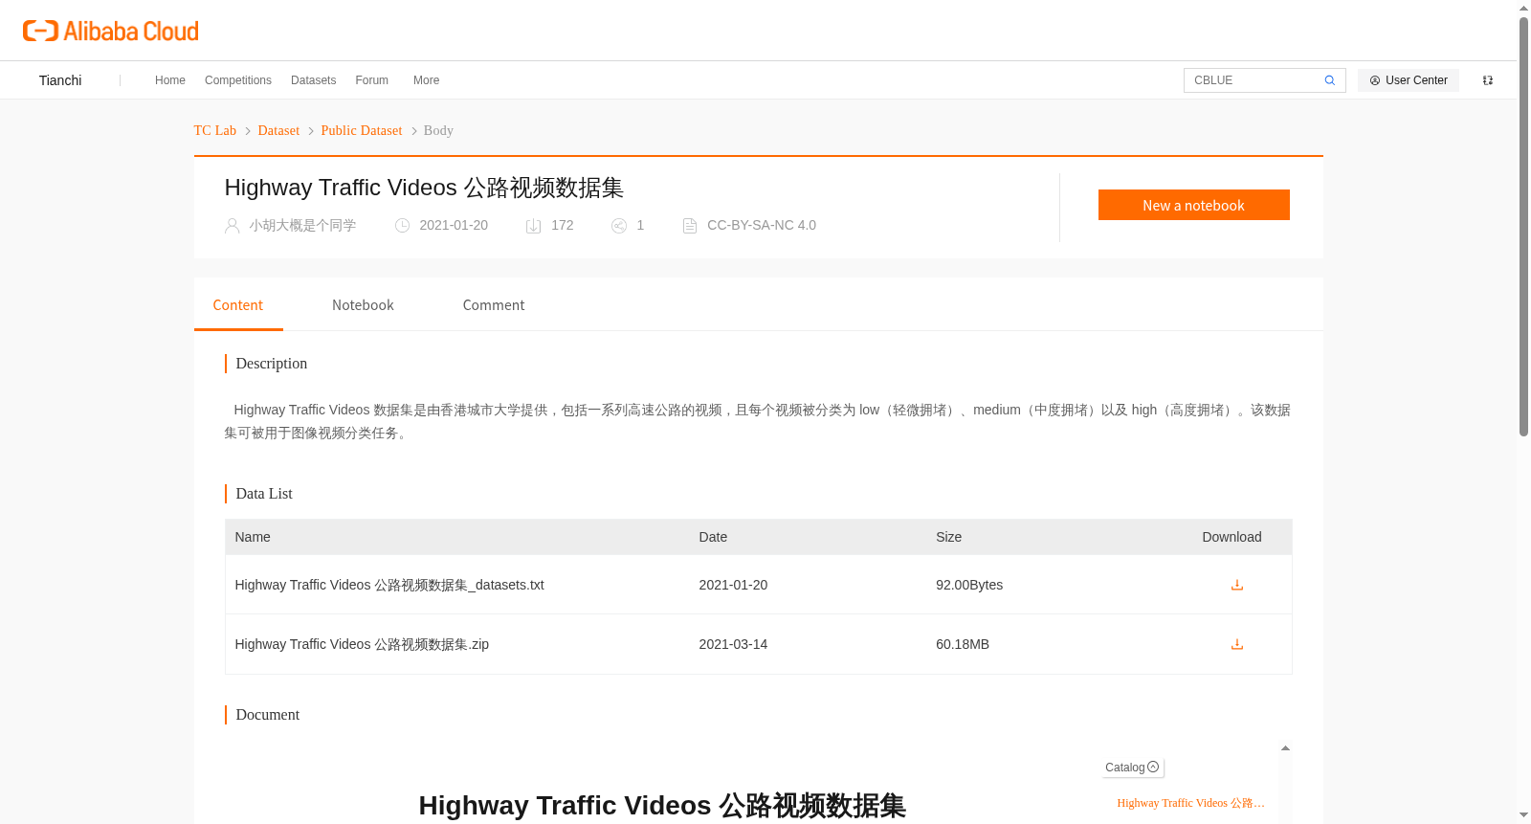The width and height of the screenshot is (1531, 824).
Task: Click the author avatar icon
Action: tap(232, 226)
